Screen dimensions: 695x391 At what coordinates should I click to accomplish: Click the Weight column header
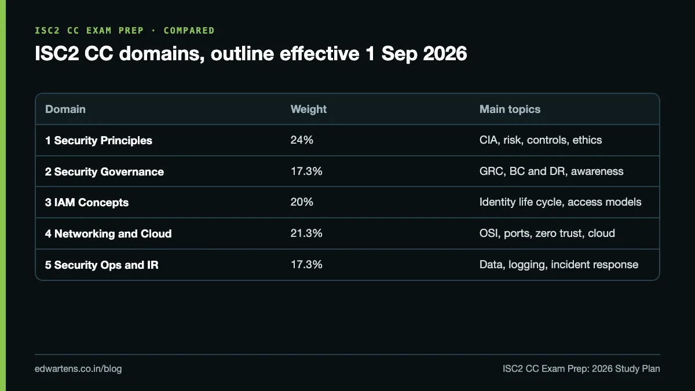(x=309, y=109)
